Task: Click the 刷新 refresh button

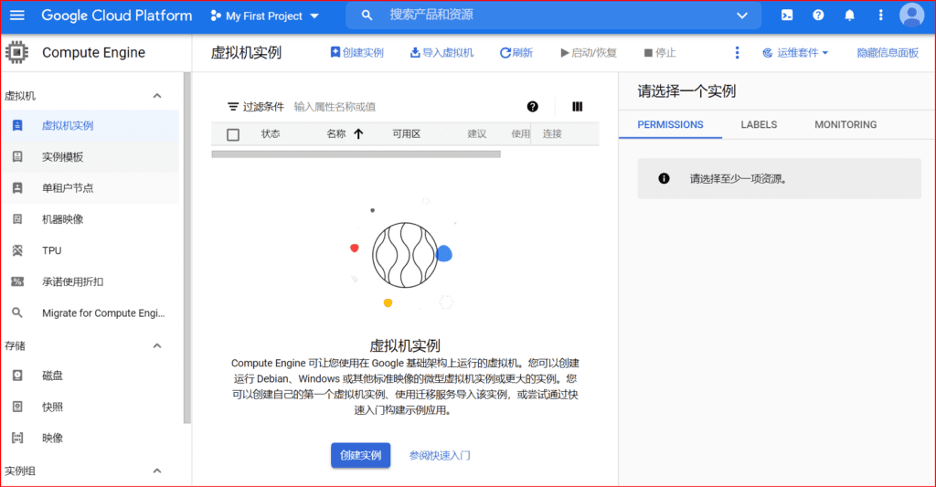Action: 516,52
